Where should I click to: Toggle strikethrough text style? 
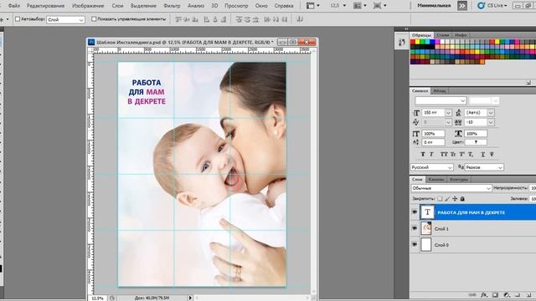[x=492, y=155]
